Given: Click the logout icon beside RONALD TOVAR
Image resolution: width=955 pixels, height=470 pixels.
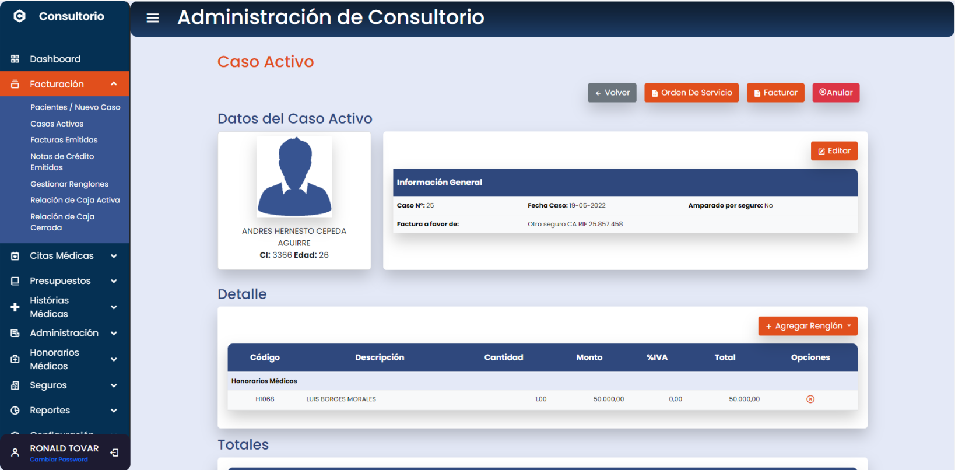Looking at the screenshot, I should click(115, 453).
